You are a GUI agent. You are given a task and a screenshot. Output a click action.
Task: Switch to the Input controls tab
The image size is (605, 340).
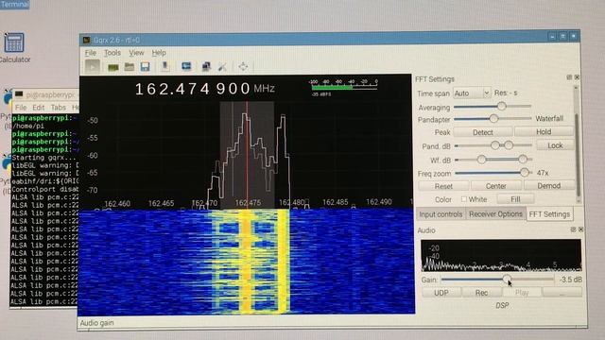click(441, 214)
